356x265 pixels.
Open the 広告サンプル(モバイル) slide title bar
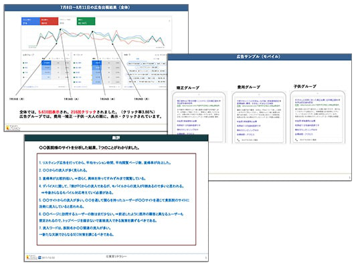click(259, 57)
